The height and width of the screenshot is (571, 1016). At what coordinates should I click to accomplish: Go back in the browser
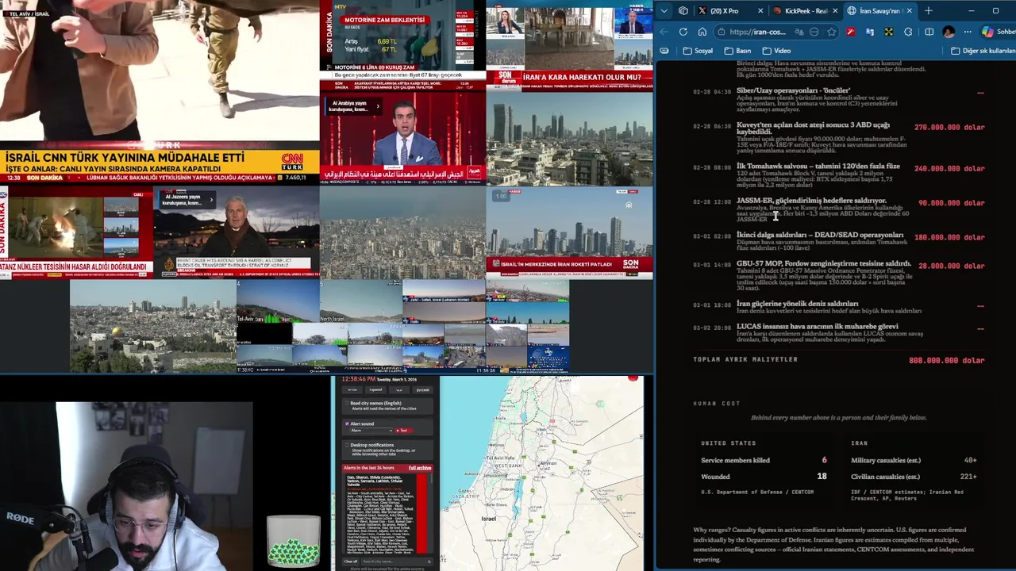click(664, 32)
